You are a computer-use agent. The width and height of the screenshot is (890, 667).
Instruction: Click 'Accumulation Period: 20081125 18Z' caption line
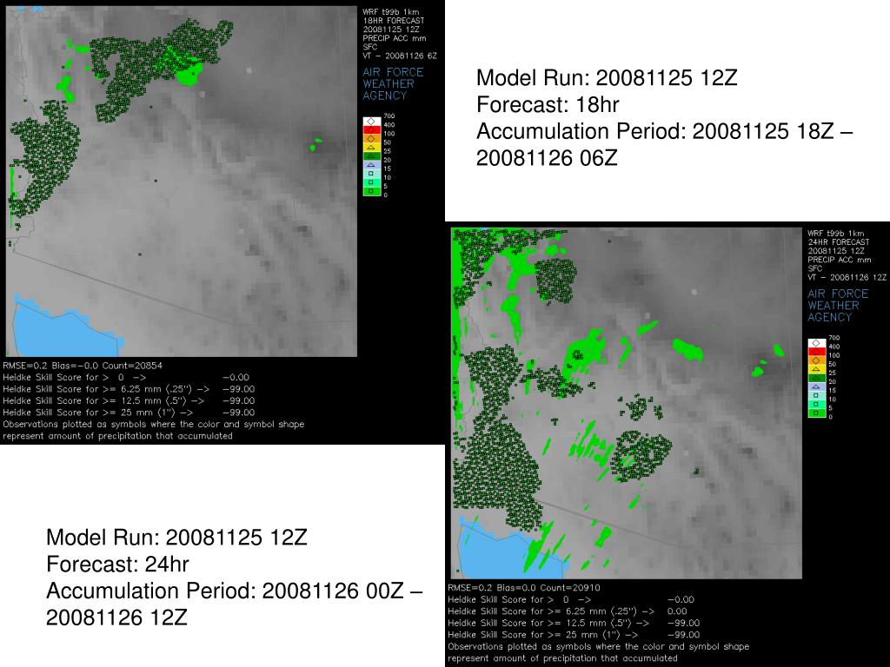click(665, 132)
